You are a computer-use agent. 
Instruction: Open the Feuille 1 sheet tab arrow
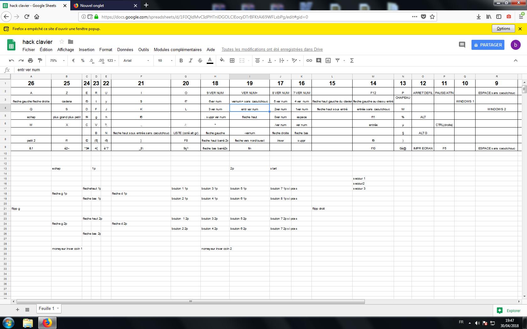coord(58,309)
